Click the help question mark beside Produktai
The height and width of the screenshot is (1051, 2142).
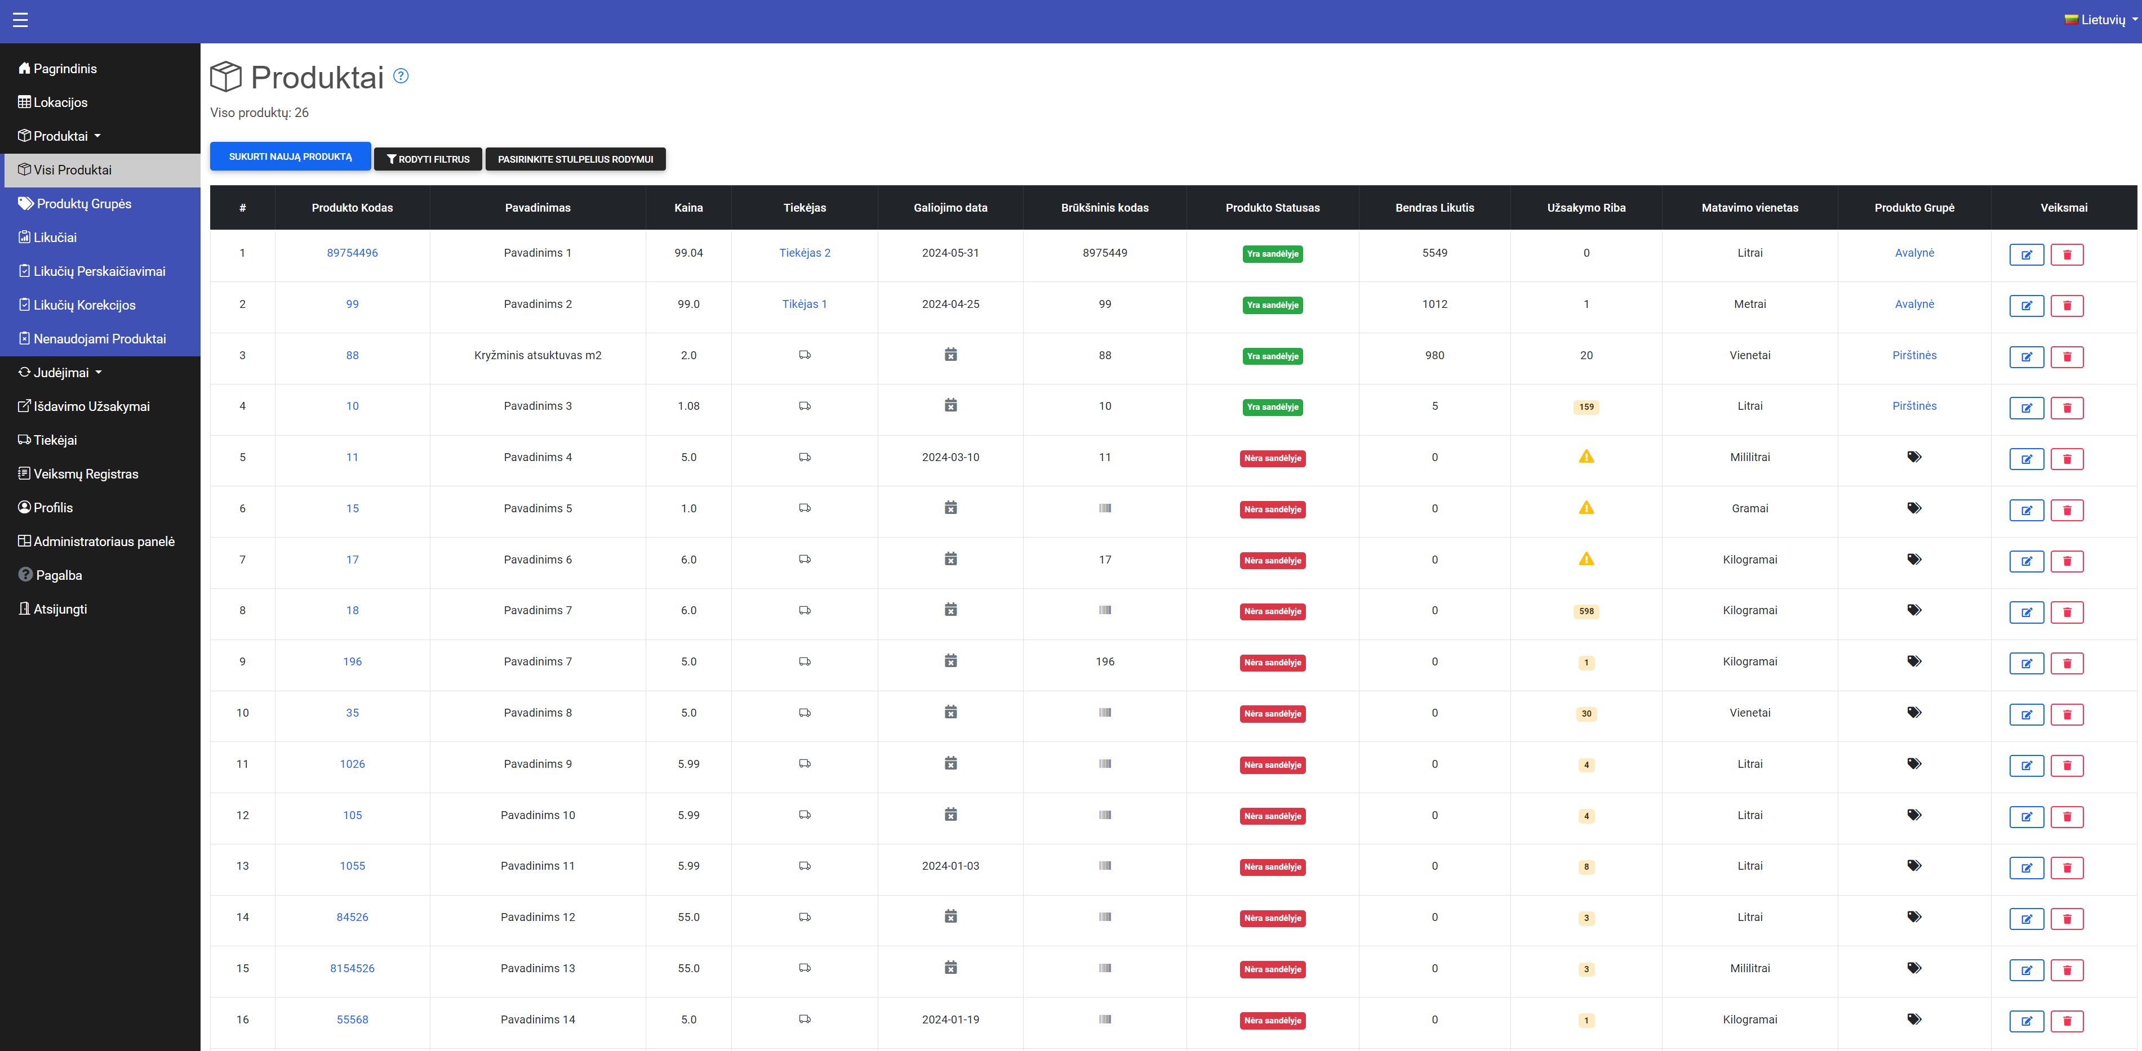pyautogui.click(x=401, y=77)
